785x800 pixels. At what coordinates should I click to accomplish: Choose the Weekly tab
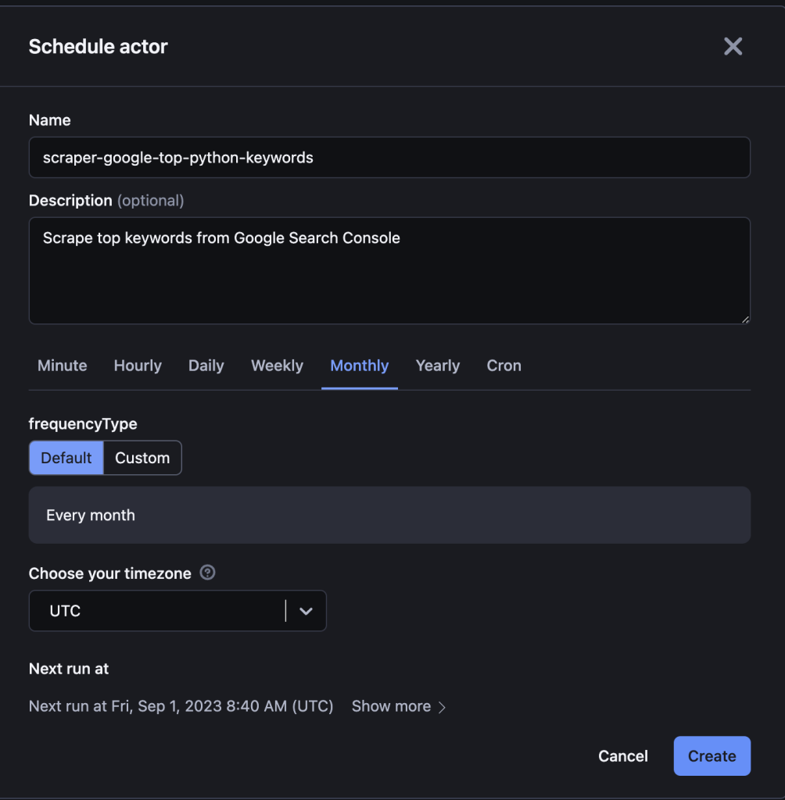pyautogui.click(x=278, y=366)
